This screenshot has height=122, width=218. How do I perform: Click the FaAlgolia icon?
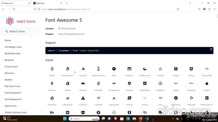click(x=176, y=69)
